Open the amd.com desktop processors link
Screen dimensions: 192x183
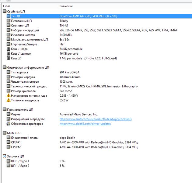click(x=96, y=119)
